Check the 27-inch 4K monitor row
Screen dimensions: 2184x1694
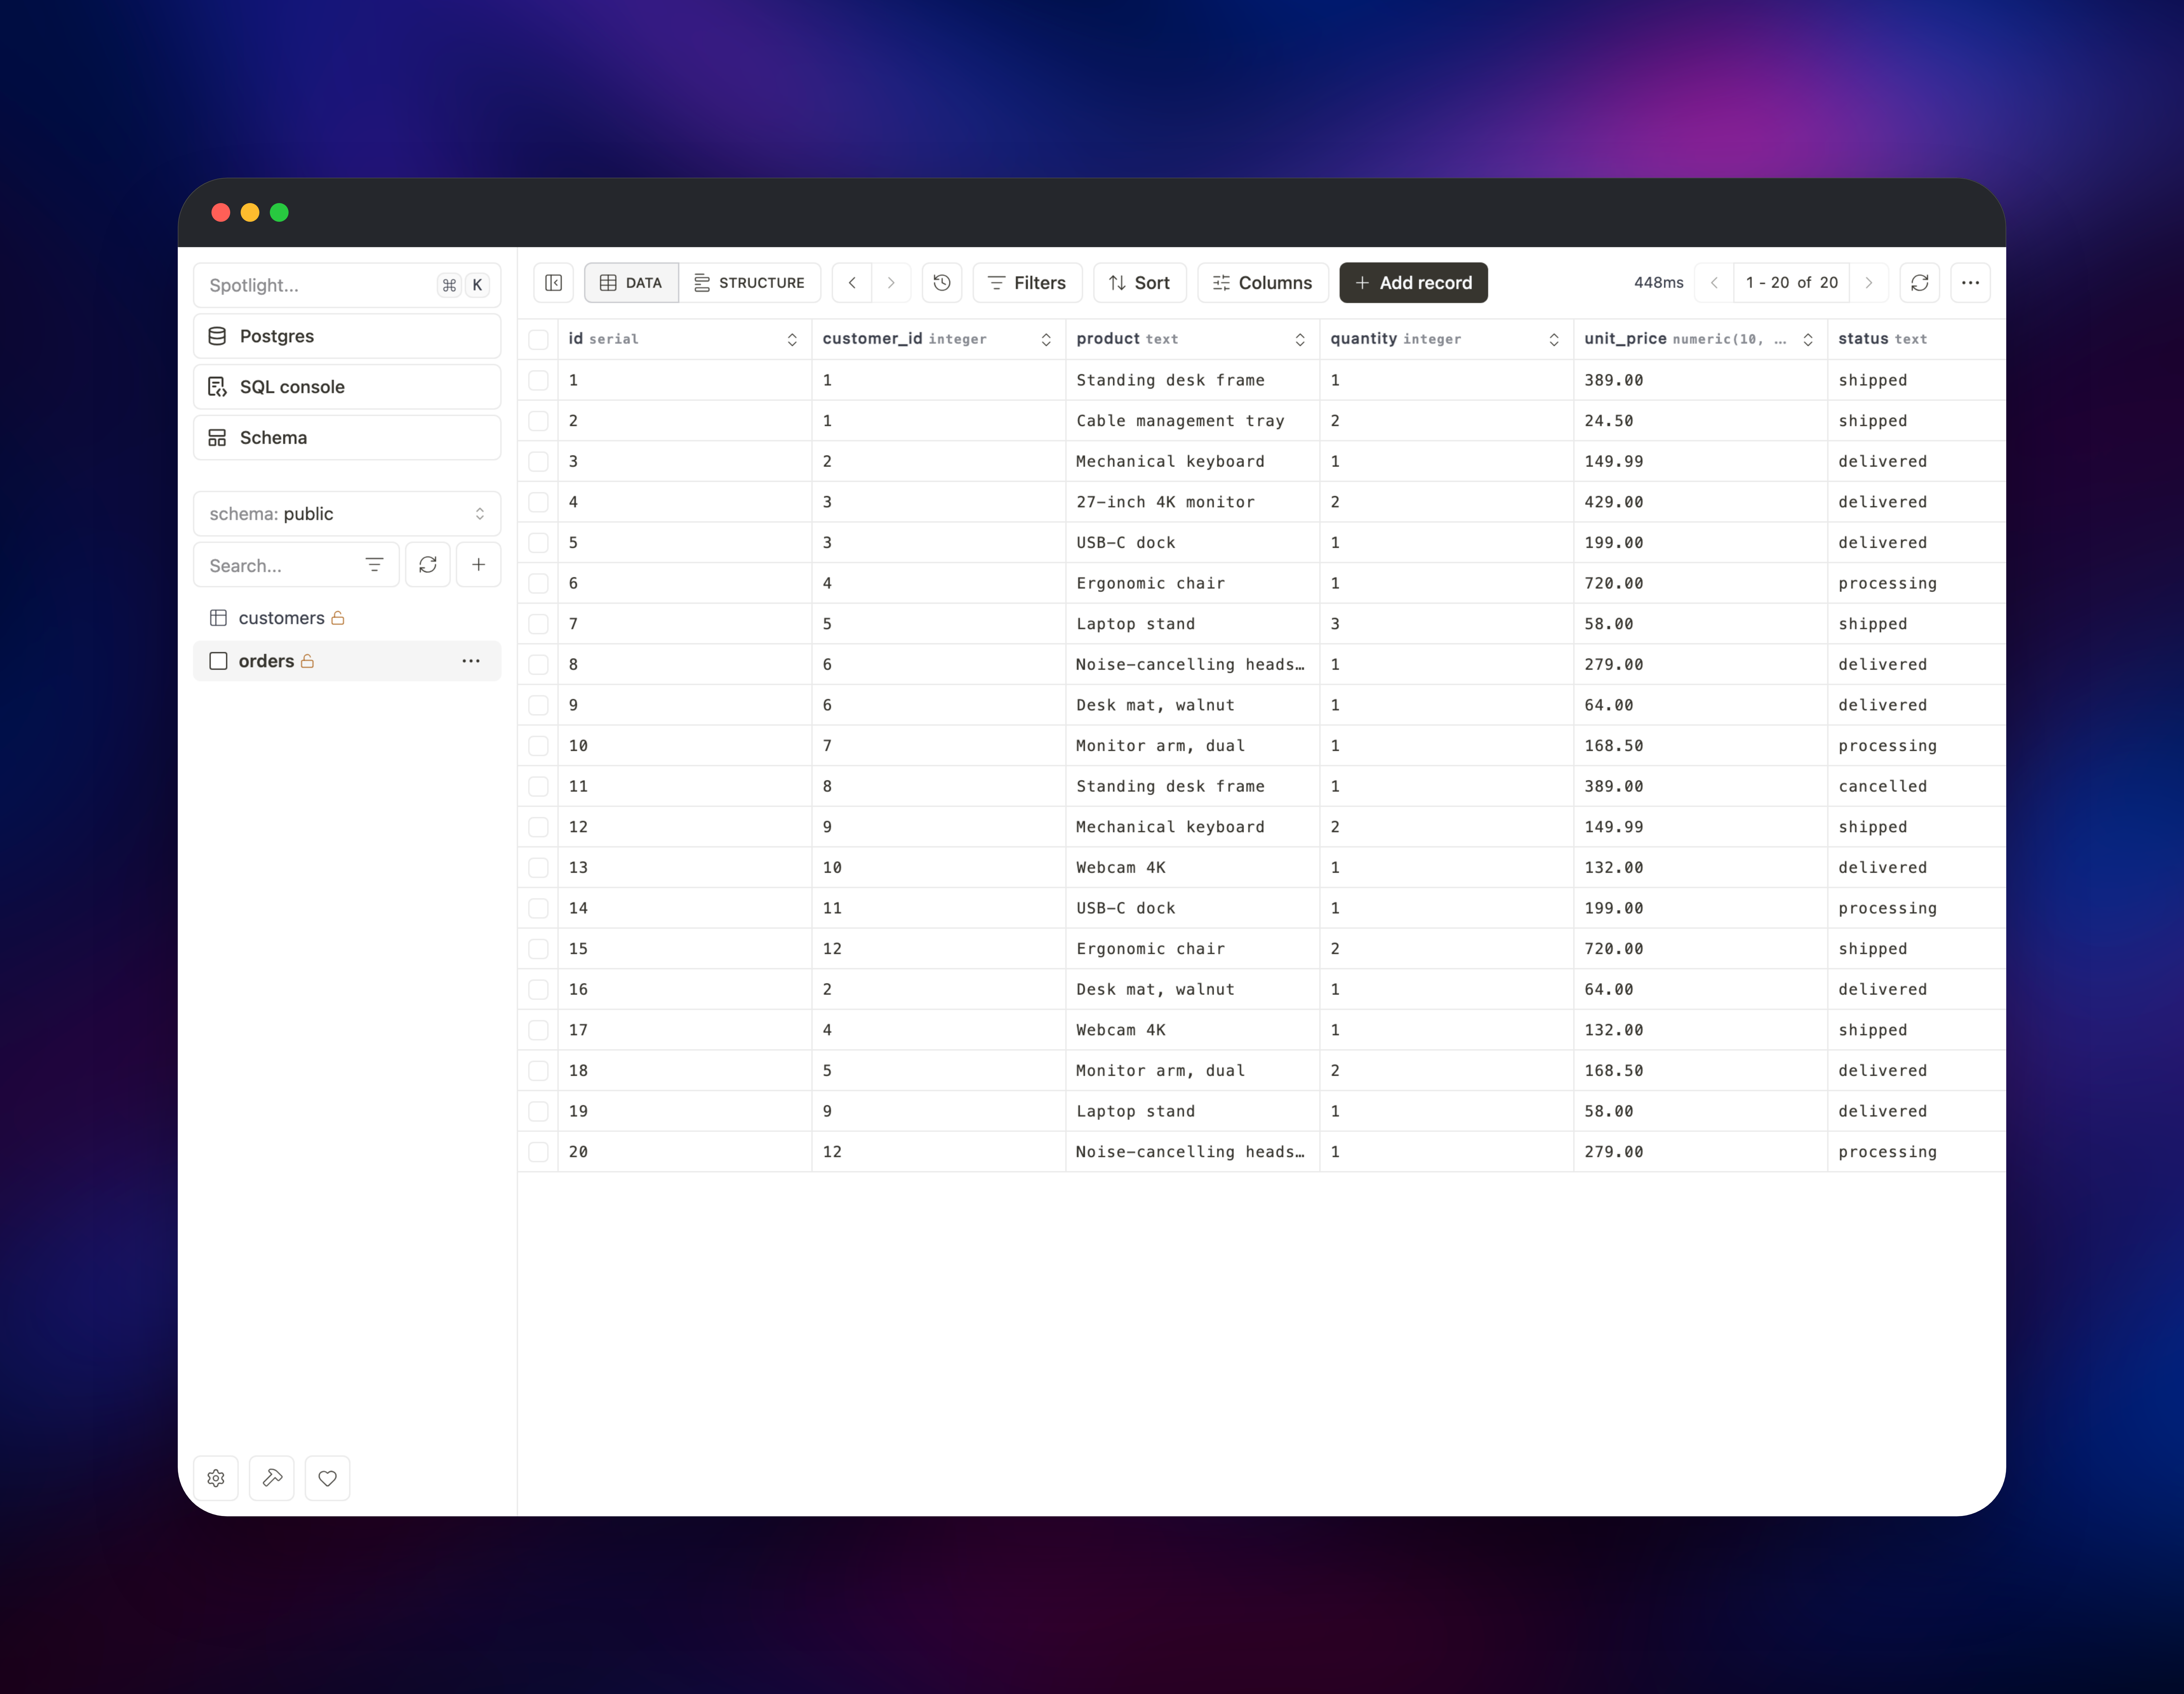(x=538, y=502)
